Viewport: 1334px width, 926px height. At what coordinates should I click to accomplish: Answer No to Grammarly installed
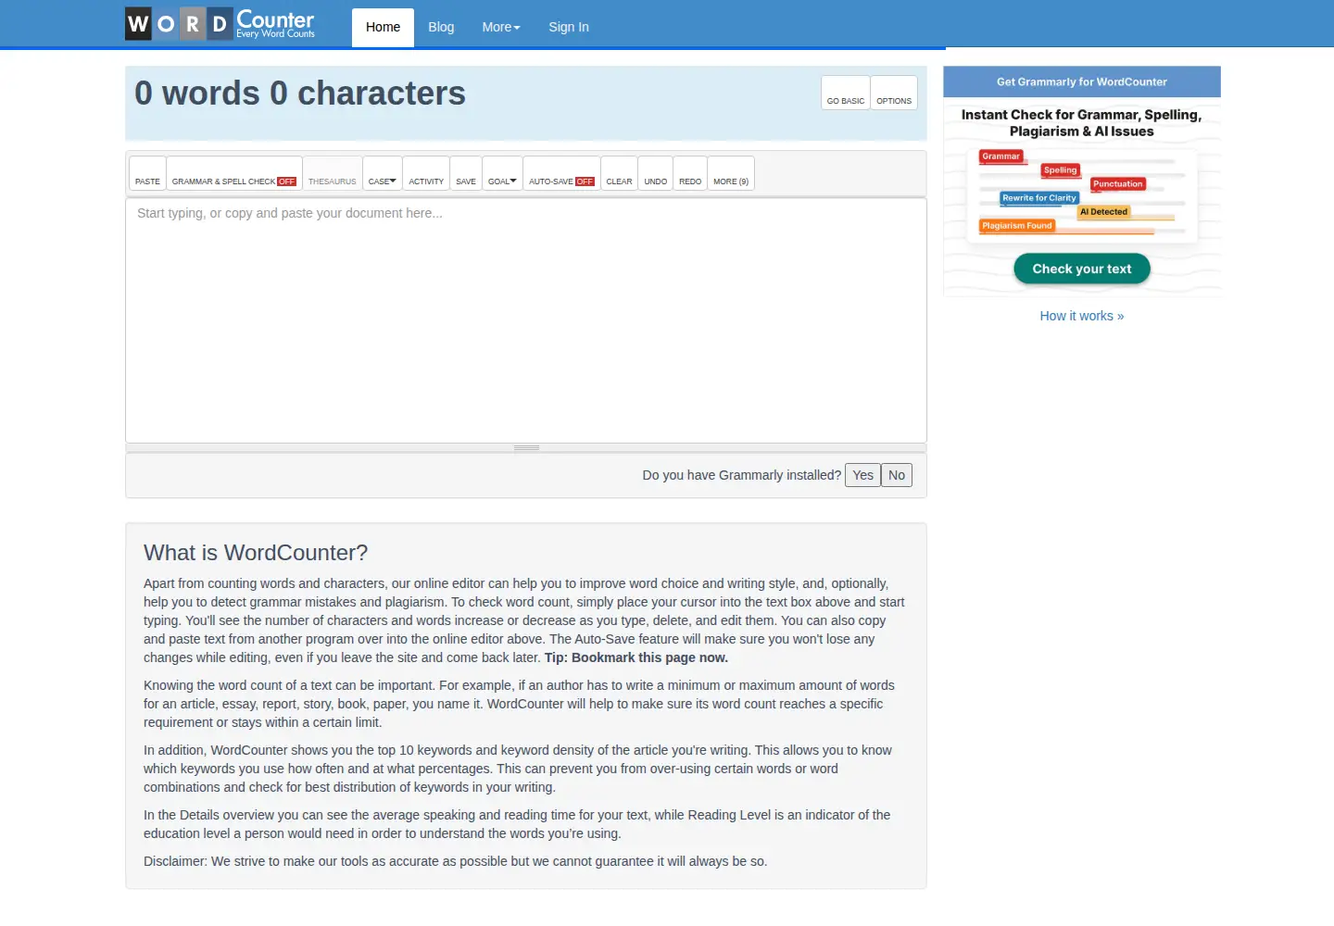(x=897, y=475)
